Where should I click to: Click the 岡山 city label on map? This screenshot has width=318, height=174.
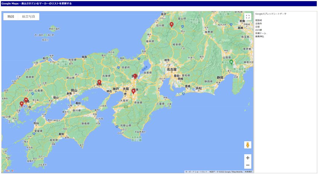pyautogui.click(x=74, y=90)
